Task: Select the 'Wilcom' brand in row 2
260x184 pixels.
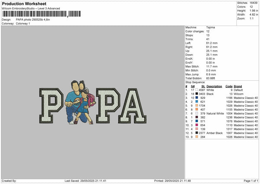Action: pyautogui.click(x=239, y=94)
